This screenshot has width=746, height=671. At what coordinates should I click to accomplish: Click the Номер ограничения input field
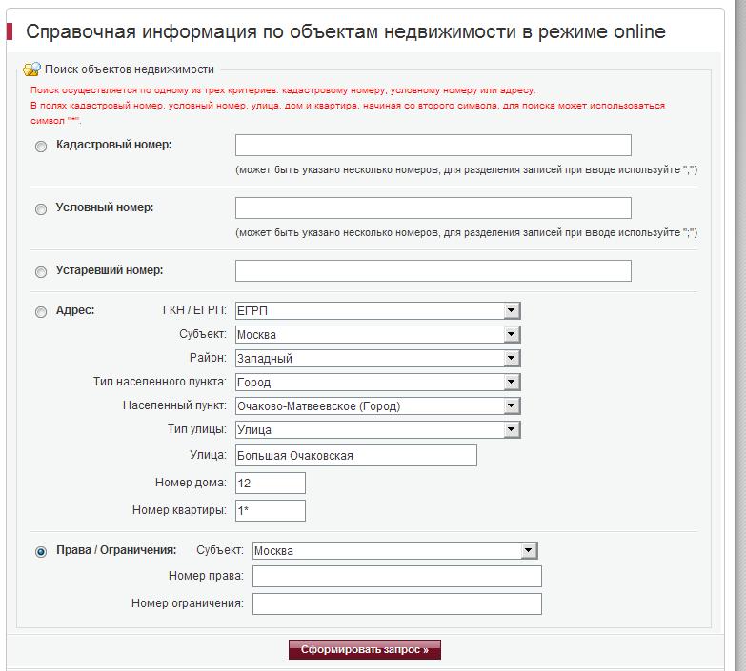396,604
